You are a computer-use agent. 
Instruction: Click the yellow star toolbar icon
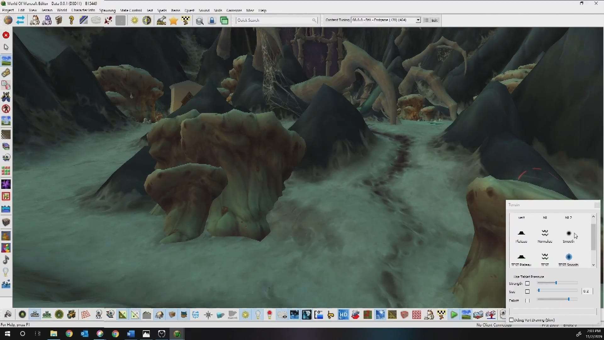click(x=173, y=21)
